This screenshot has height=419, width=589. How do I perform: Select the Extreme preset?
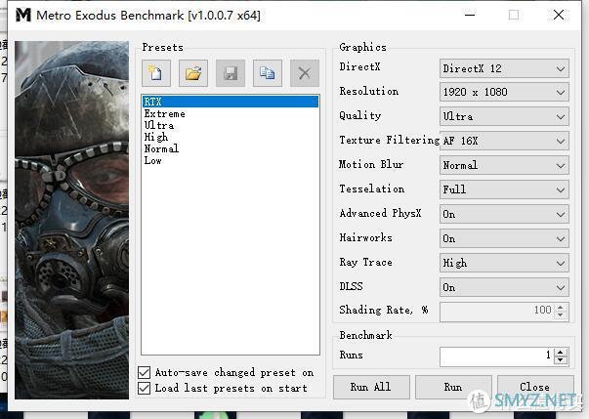click(x=231, y=113)
